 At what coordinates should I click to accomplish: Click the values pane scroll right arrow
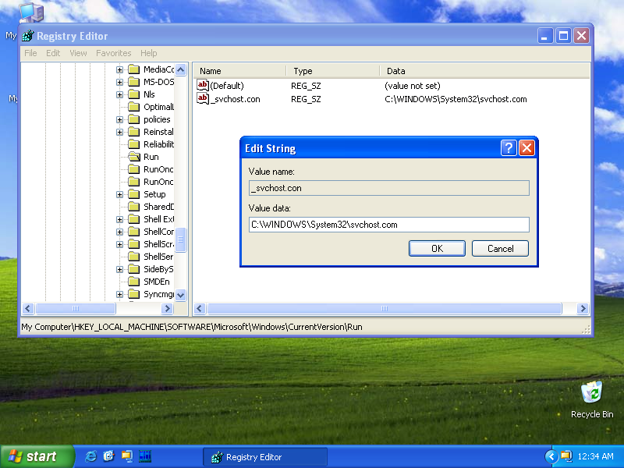pos(583,308)
